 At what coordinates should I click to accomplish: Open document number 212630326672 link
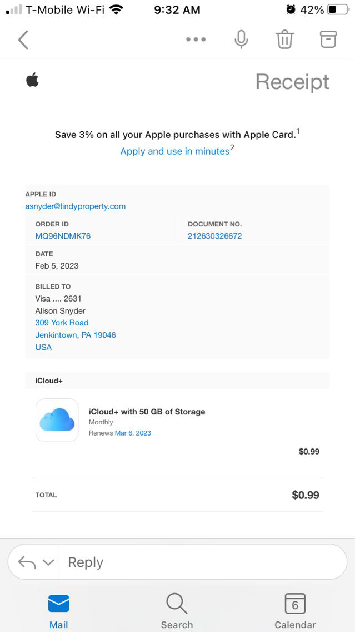pyautogui.click(x=214, y=236)
